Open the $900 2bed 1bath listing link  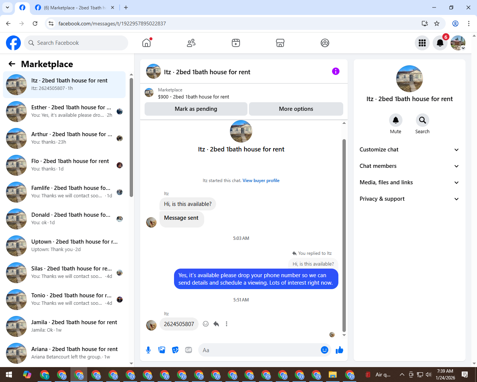(193, 97)
